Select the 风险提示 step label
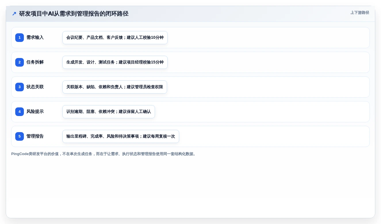 [35, 112]
